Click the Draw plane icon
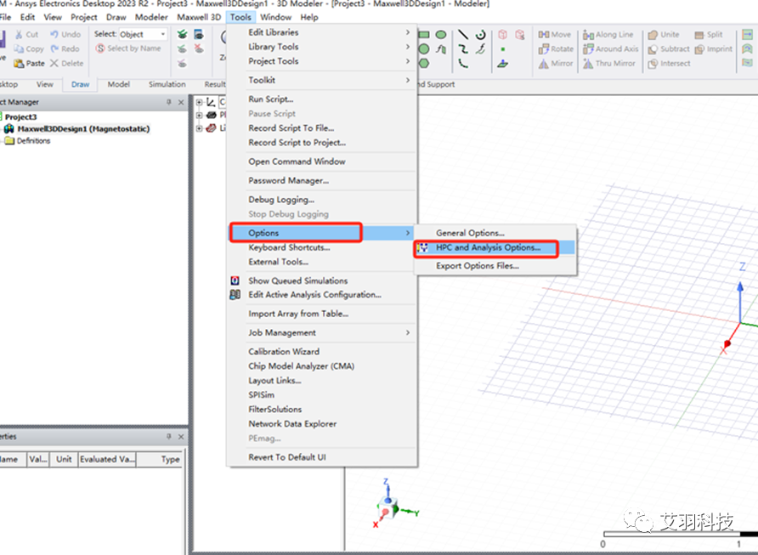 (503, 64)
